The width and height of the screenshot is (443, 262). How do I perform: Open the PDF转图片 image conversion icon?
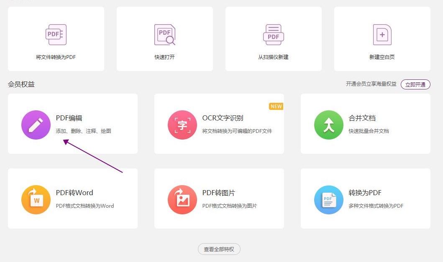pos(182,199)
